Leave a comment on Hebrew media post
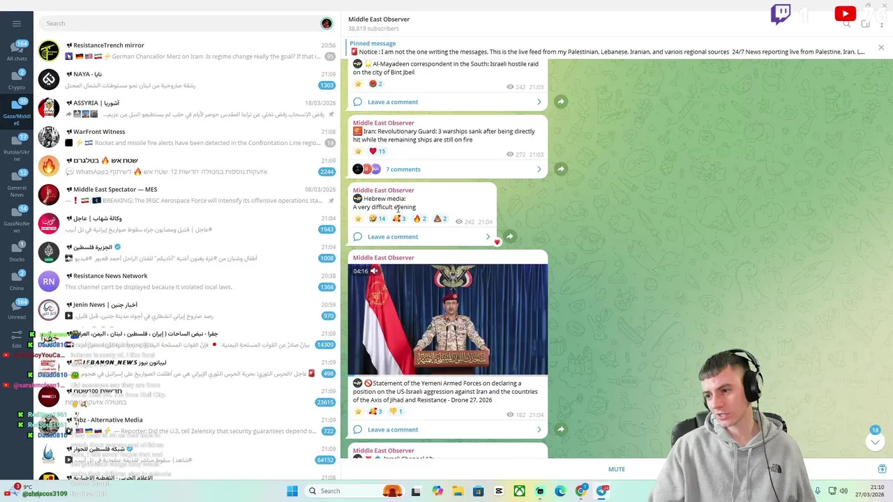The width and height of the screenshot is (893, 502). (x=393, y=236)
